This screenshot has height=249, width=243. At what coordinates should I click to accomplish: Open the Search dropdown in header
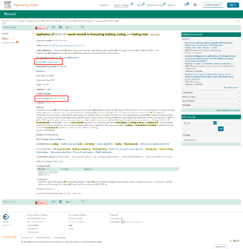click(x=105, y=5)
